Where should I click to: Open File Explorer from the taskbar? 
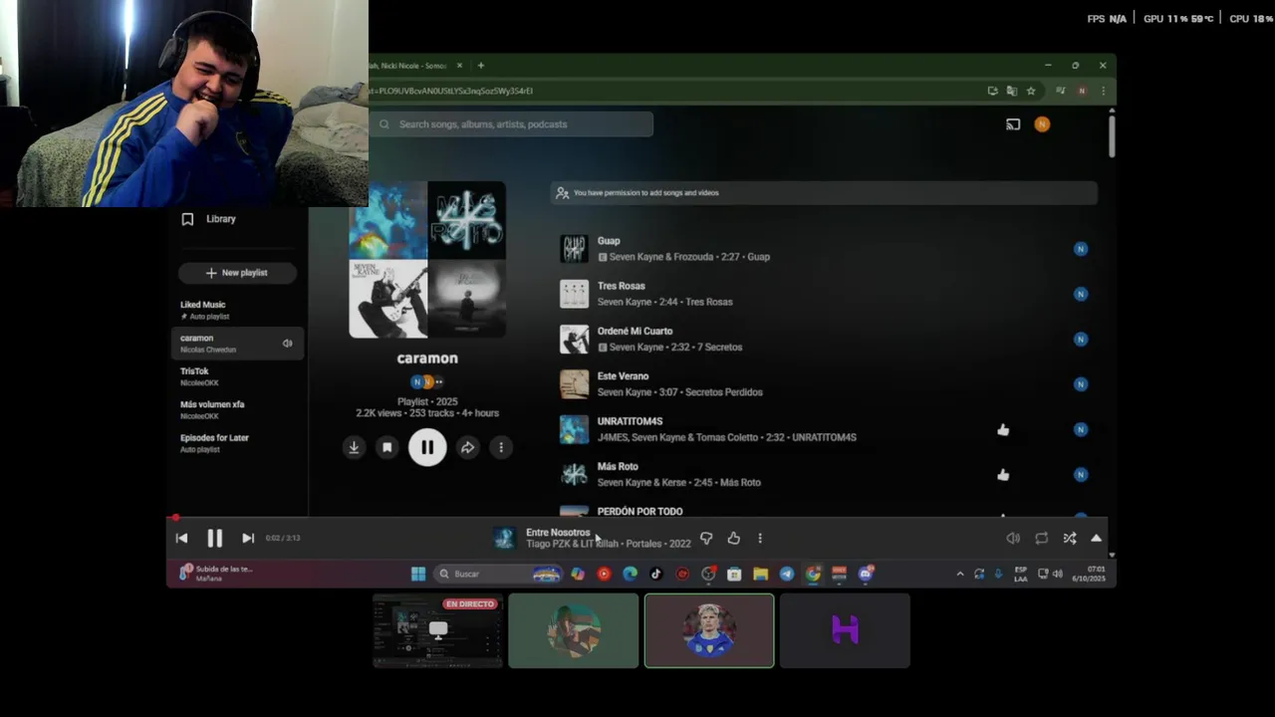pos(760,574)
